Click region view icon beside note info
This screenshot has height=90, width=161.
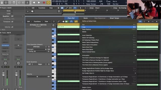[53, 25]
